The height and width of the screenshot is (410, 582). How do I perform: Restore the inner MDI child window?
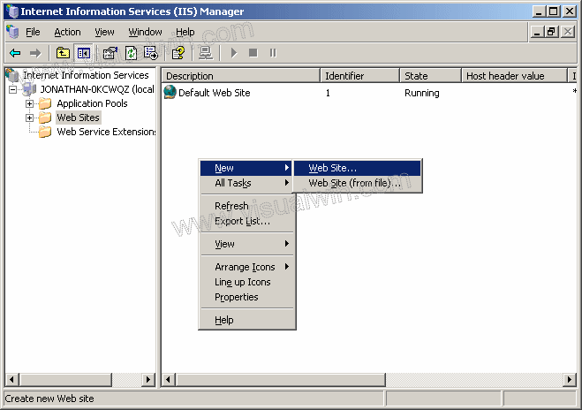[x=551, y=32]
